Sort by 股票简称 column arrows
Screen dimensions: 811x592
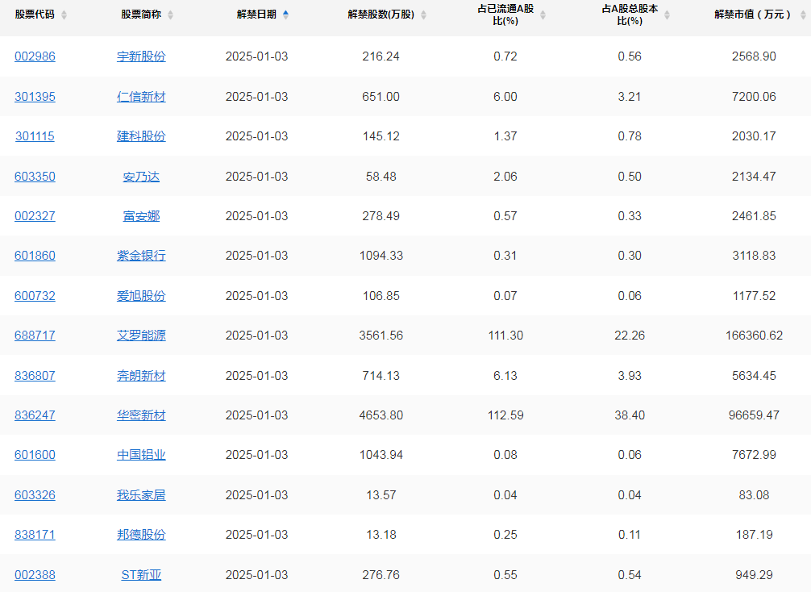click(x=171, y=15)
